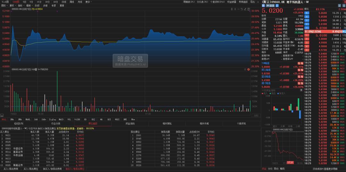
Task: Click the red icon at top-right corner
Action: click(x=344, y=2)
